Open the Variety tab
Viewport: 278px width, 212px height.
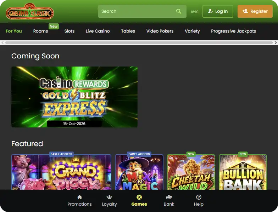192,31
